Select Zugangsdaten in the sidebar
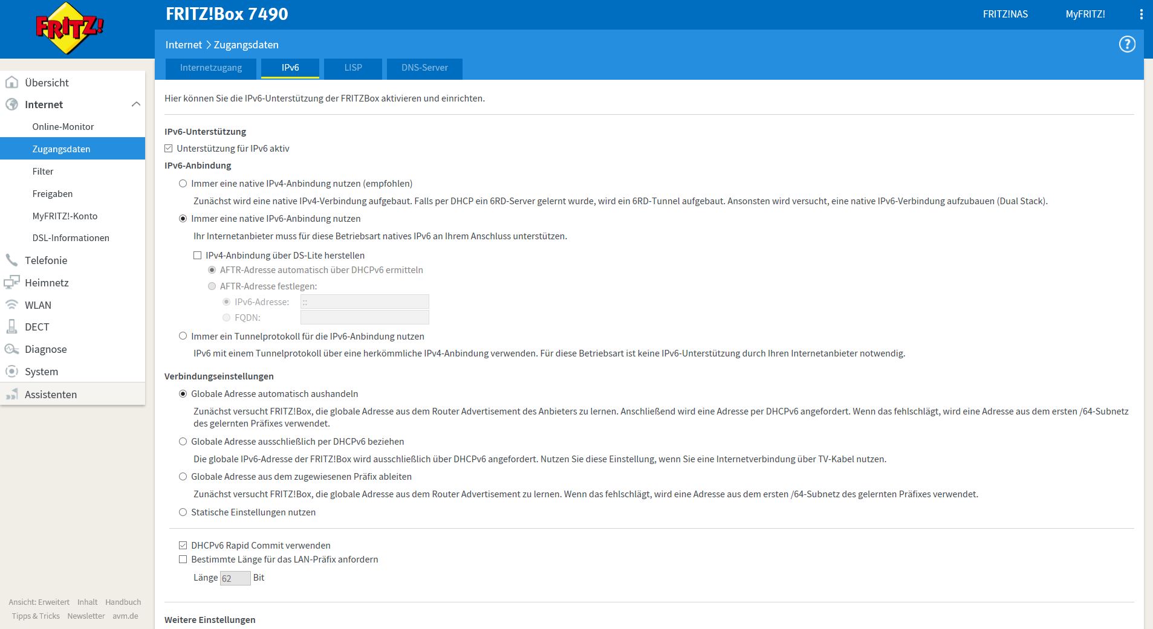The width and height of the screenshot is (1153, 629). [x=73, y=149]
